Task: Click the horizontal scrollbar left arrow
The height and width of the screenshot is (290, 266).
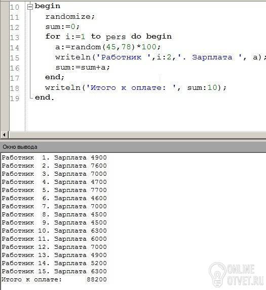Action: click(x=5, y=135)
